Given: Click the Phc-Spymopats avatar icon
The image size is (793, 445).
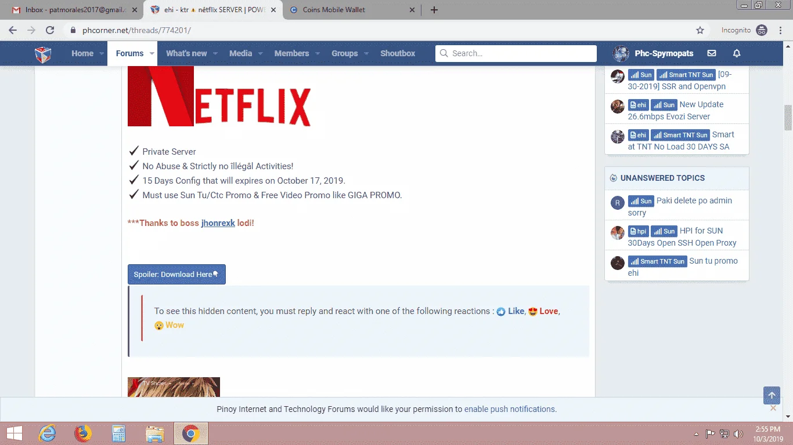Looking at the screenshot, I should coord(621,53).
